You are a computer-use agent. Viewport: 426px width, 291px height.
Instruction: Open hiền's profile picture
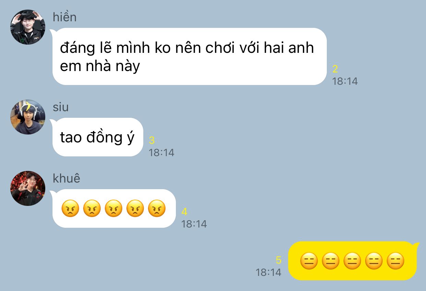coord(28,27)
